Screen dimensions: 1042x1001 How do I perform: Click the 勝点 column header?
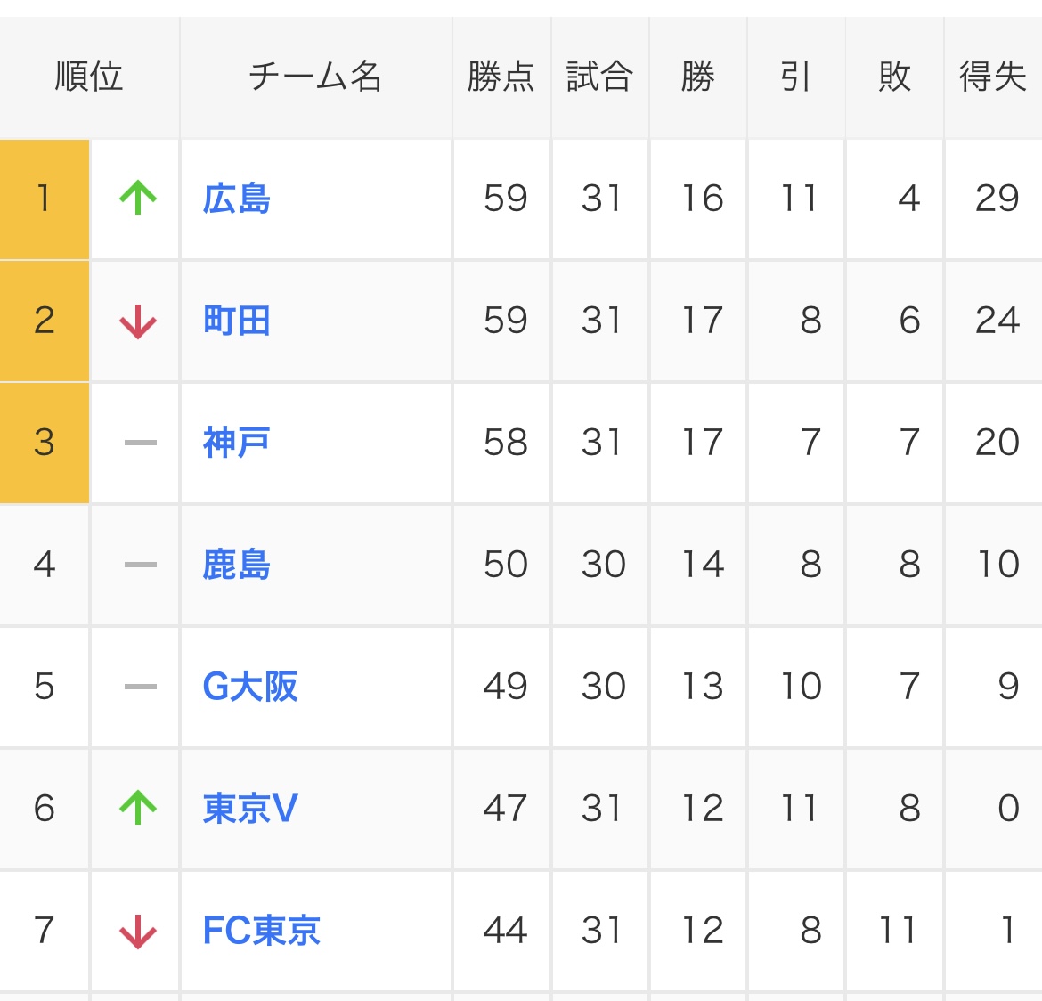[x=501, y=77]
